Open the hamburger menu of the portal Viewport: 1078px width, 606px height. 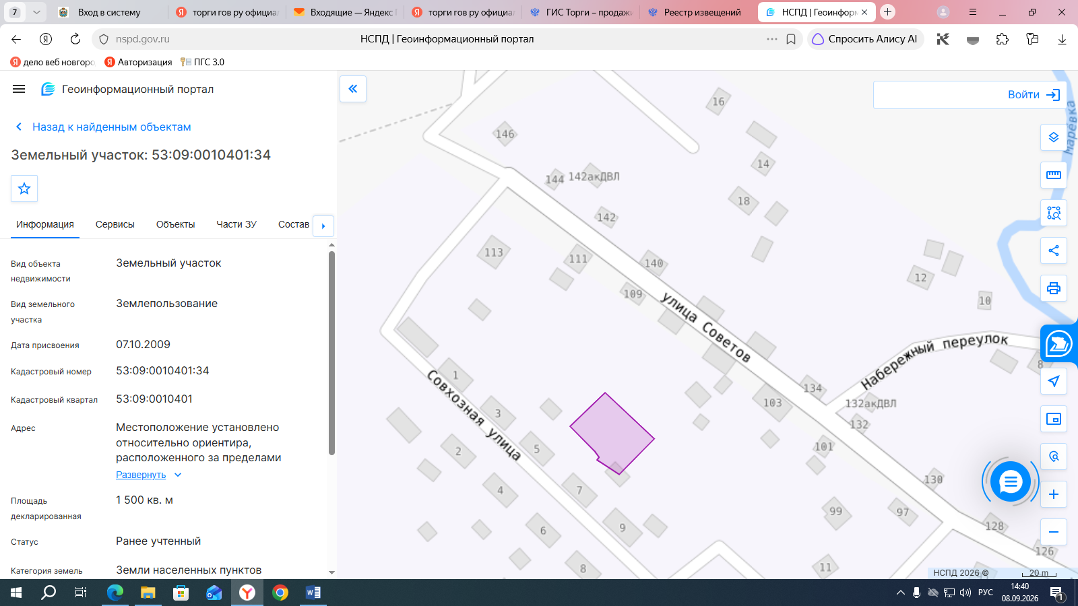[x=19, y=89]
